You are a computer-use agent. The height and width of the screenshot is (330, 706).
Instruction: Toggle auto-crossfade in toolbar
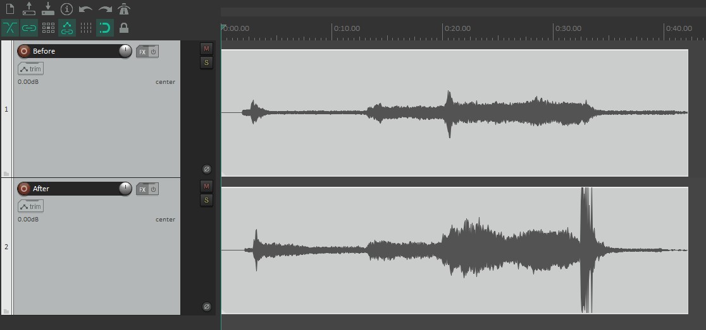[10, 28]
